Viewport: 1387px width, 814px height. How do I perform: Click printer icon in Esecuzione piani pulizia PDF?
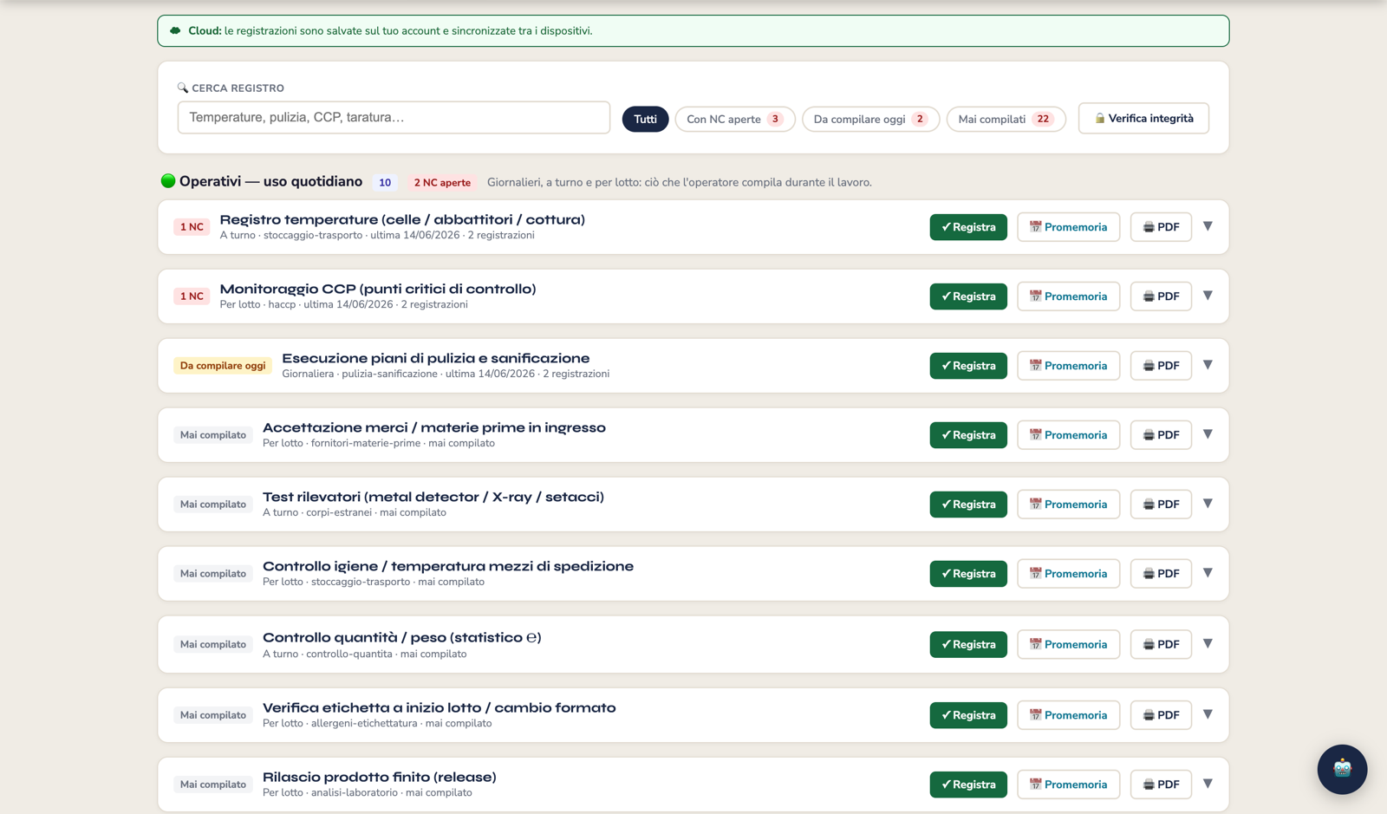[x=1149, y=366]
